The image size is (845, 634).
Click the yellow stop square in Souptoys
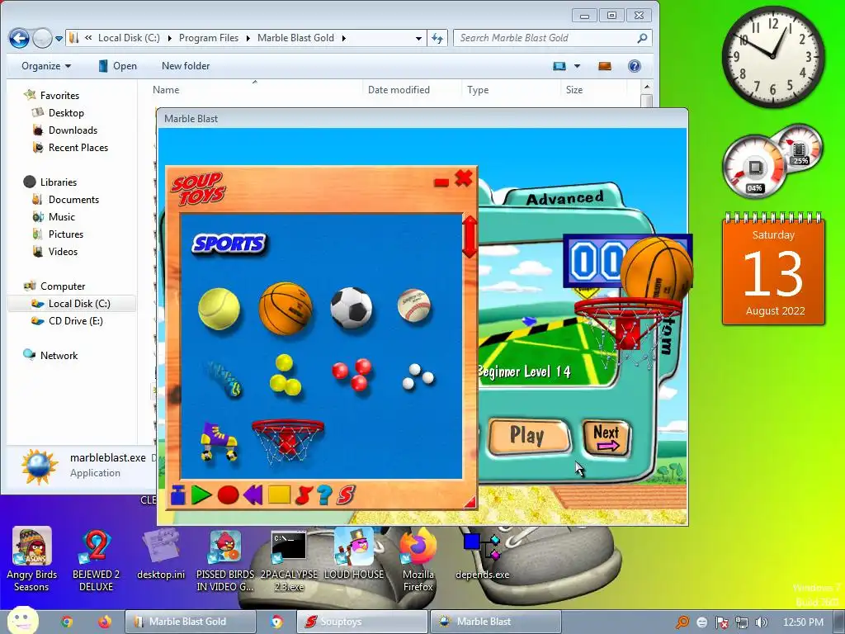click(279, 495)
